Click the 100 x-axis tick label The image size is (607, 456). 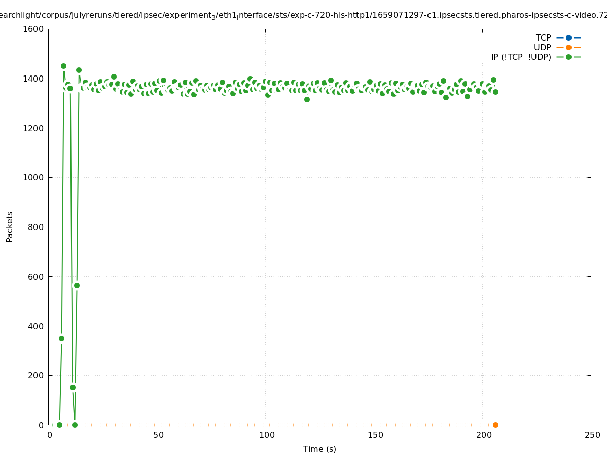tap(267, 435)
